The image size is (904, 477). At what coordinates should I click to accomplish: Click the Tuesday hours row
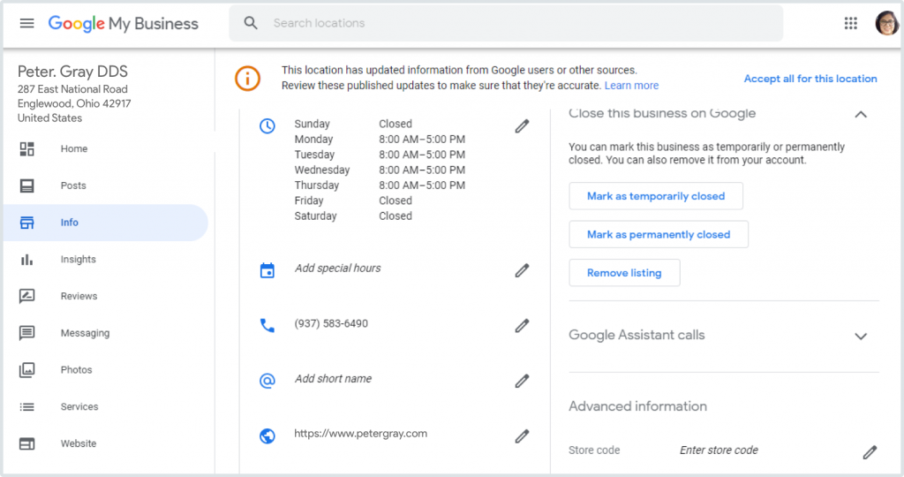[x=380, y=155]
